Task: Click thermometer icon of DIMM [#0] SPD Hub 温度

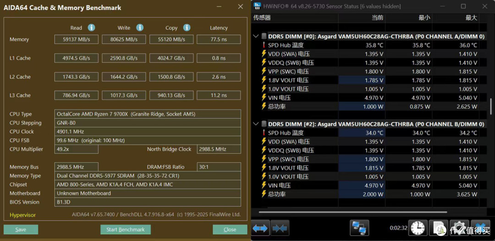Action: (x=264, y=45)
